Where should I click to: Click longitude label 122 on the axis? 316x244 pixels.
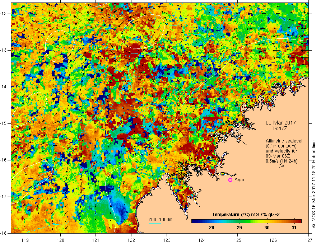pos(131,240)
